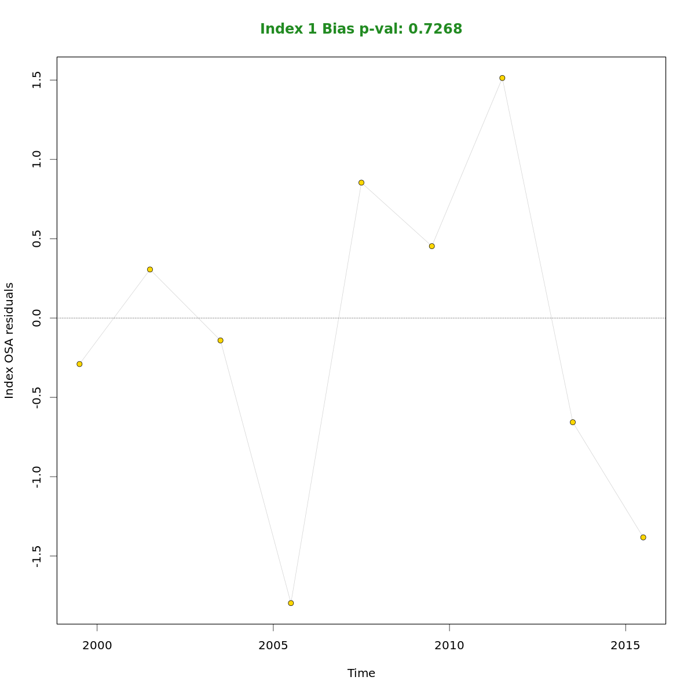Viewport: 695px width, 695px height.
Task: Click the 2010 tick label on x-axis
Action: (449, 645)
